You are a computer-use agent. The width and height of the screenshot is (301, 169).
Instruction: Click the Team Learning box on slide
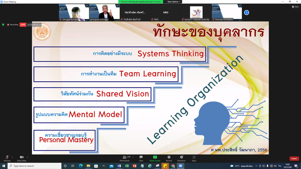[106, 74]
